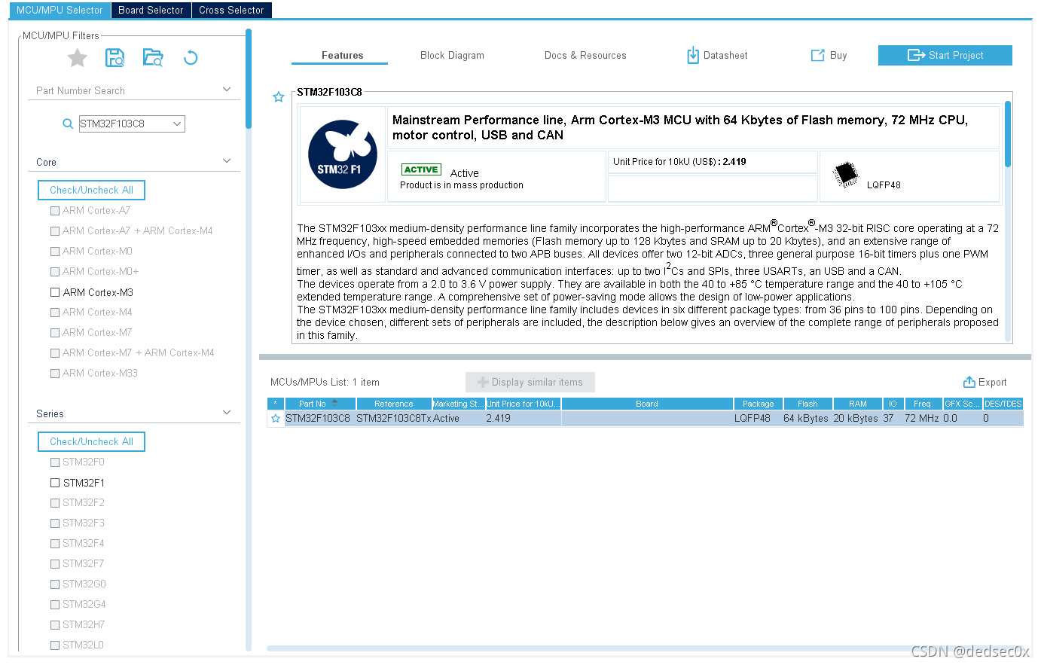Sort list by Package column header
Screen dimensions: 1041x665
click(759, 404)
